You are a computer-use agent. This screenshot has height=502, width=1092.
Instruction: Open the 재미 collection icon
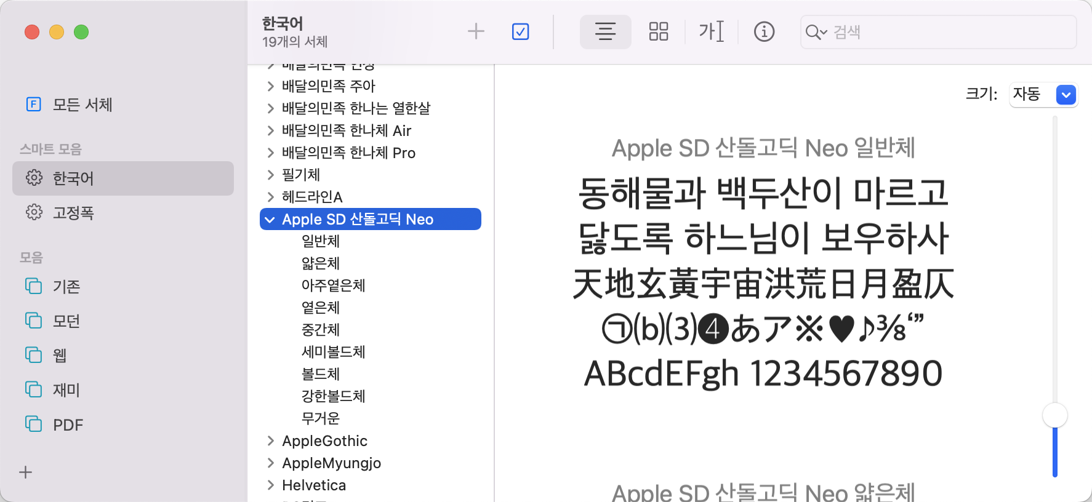(34, 389)
